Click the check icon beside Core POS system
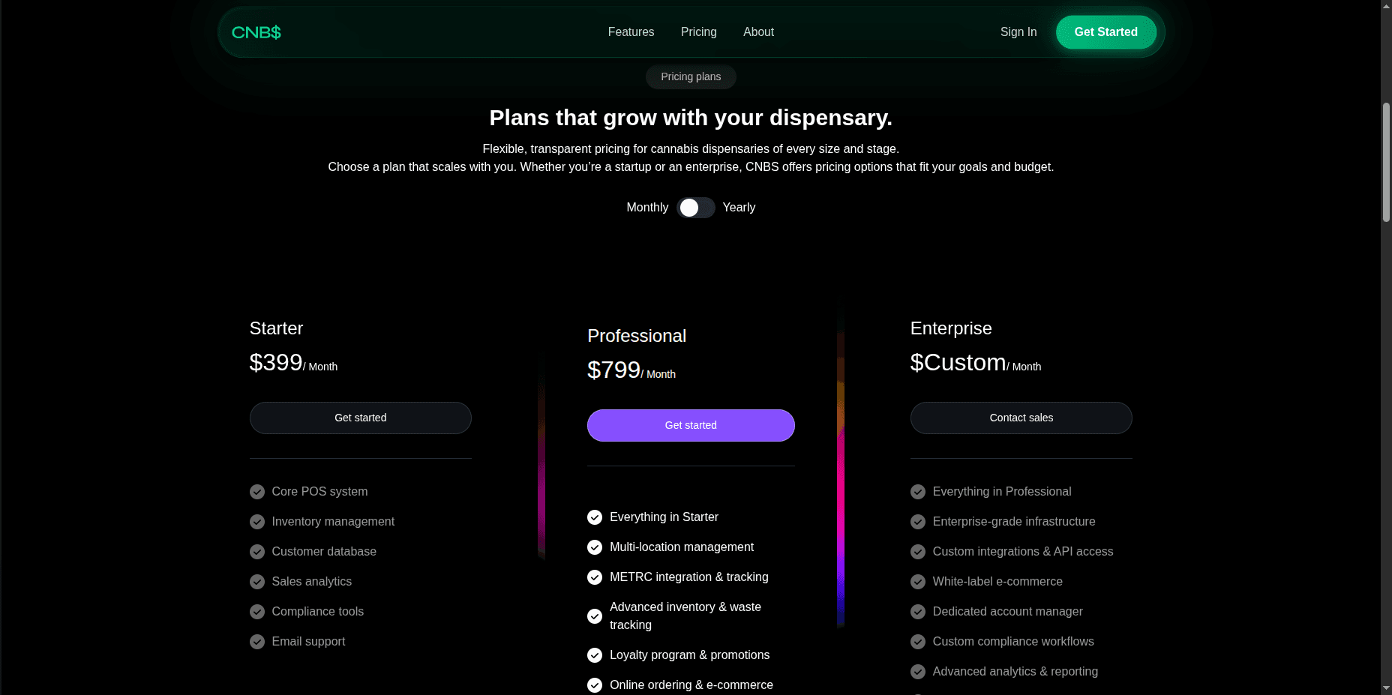 pos(257,492)
